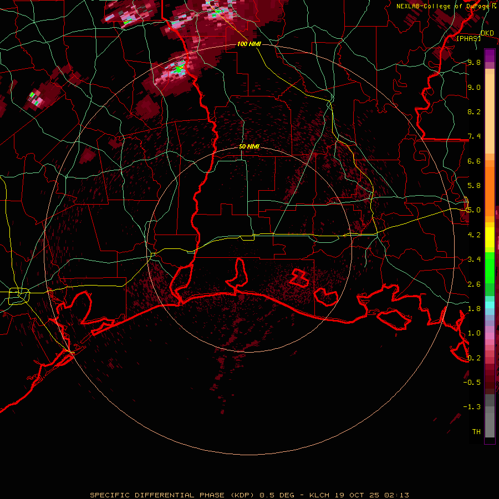Click the -0.5 scale value label

pyautogui.click(x=472, y=383)
